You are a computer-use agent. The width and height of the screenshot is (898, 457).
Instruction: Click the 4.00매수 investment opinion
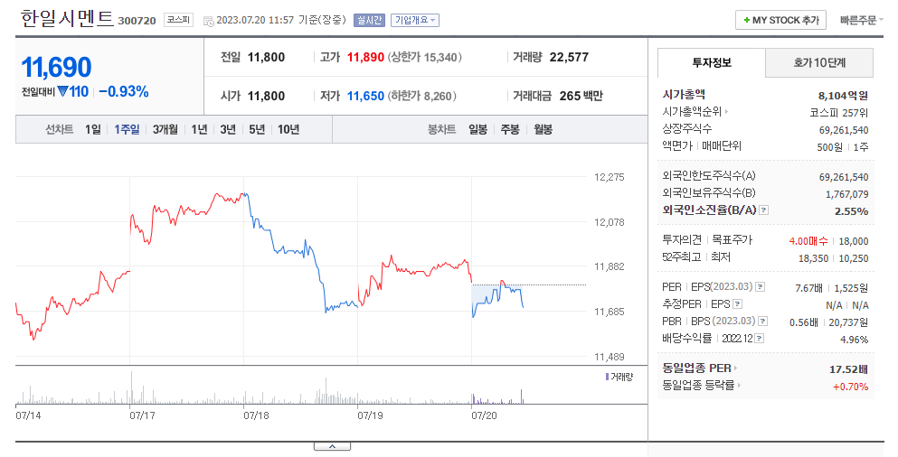click(x=808, y=241)
